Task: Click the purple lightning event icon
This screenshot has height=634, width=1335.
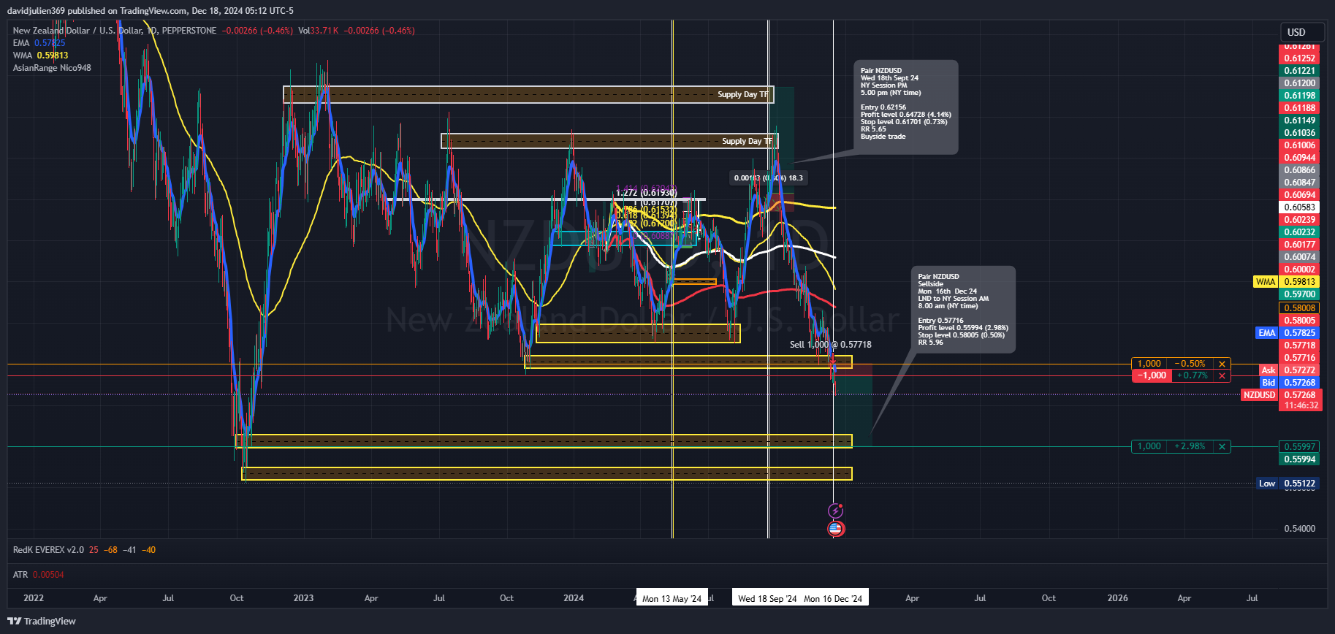Action: 835,511
